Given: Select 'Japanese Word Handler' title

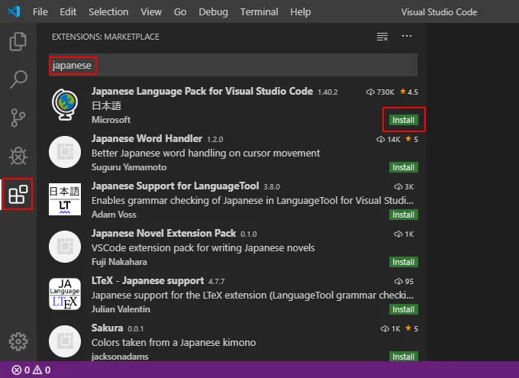Looking at the screenshot, I should (x=147, y=138).
